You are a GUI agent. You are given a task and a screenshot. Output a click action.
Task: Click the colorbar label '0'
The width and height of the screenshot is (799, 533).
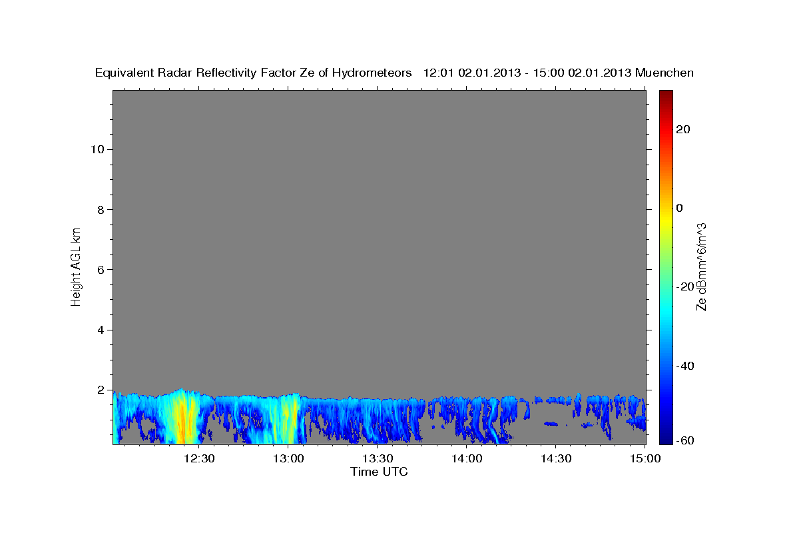[x=680, y=208]
